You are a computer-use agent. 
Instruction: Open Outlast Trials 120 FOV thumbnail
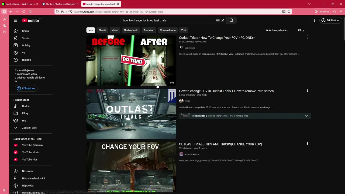131,114
